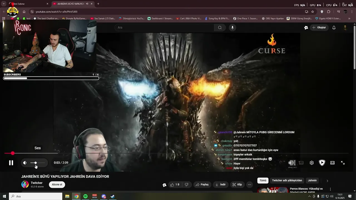Click the page vertical scrollbar
The image size is (356, 200).
(354, 47)
